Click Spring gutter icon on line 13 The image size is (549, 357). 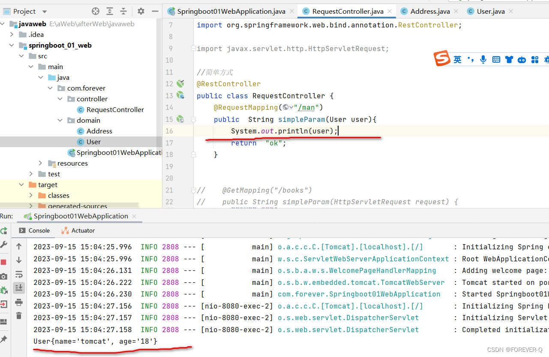click(180, 95)
